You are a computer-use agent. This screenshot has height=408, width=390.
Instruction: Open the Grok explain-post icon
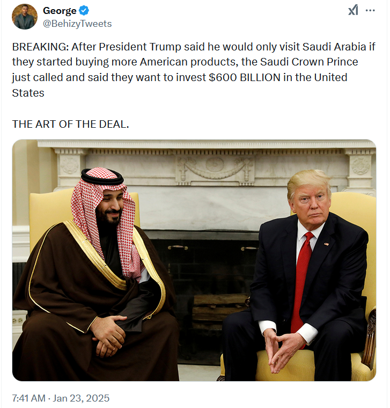pos(353,10)
